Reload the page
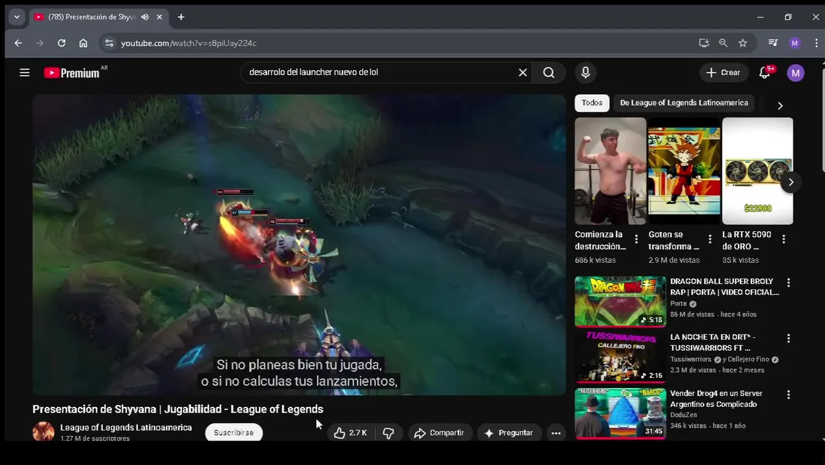Image resolution: width=825 pixels, height=465 pixels. (61, 43)
